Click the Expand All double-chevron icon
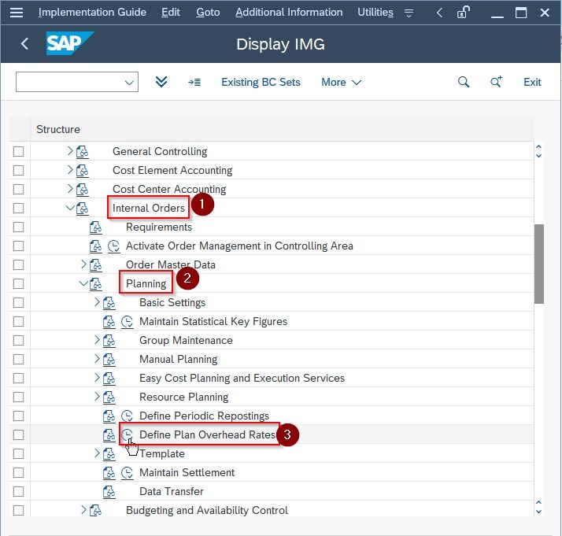 pyautogui.click(x=161, y=82)
